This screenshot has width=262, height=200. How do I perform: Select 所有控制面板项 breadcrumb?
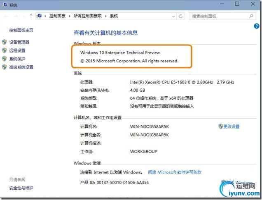click(88, 16)
